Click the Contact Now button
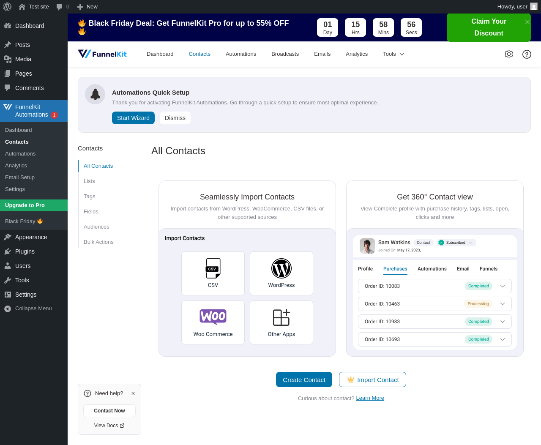Screen dimensions: 541x445 [109, 411]
